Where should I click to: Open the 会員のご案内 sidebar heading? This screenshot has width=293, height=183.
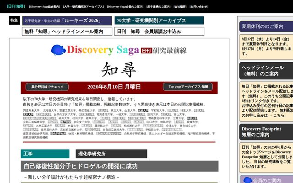(x=266, y=180)
